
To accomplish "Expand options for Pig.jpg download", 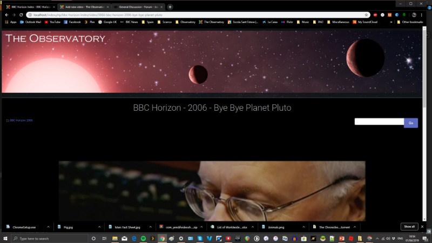I will (99, 227).
